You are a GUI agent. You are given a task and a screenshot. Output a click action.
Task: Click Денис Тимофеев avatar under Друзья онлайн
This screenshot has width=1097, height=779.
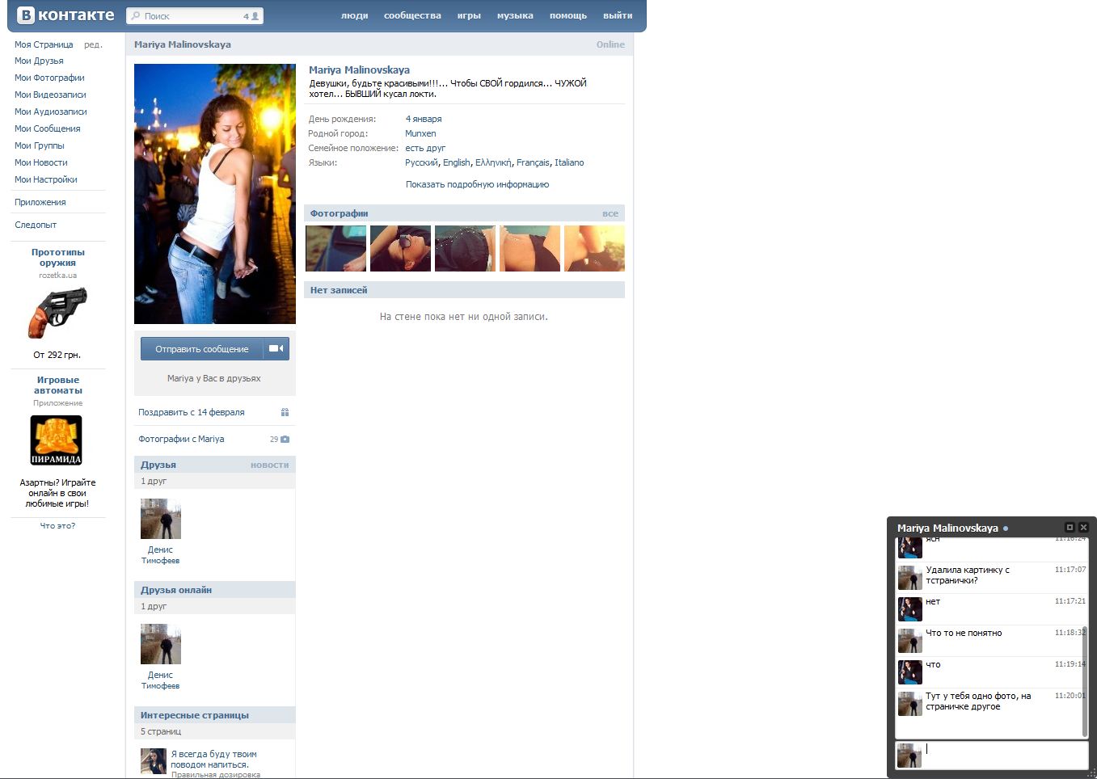coord(161,644)
